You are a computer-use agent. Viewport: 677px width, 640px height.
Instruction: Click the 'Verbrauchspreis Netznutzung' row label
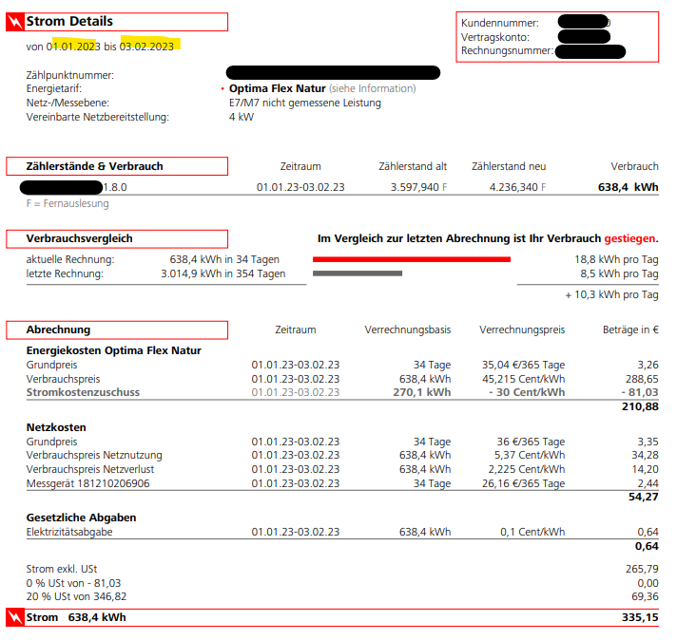click(x=94, y=455)
